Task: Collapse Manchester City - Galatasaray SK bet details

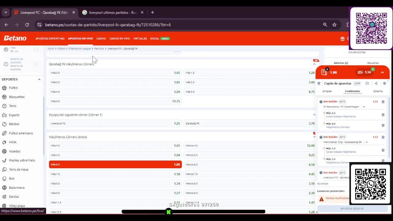Action: click(x=367, y=142)
